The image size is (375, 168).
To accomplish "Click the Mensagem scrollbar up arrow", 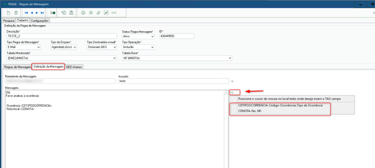I will (x=226, y=92).
